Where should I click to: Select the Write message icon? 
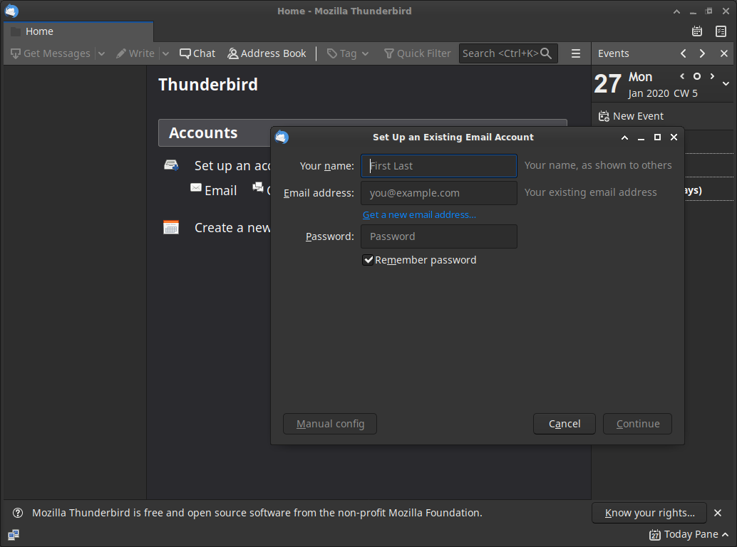(x=136, y=53)
